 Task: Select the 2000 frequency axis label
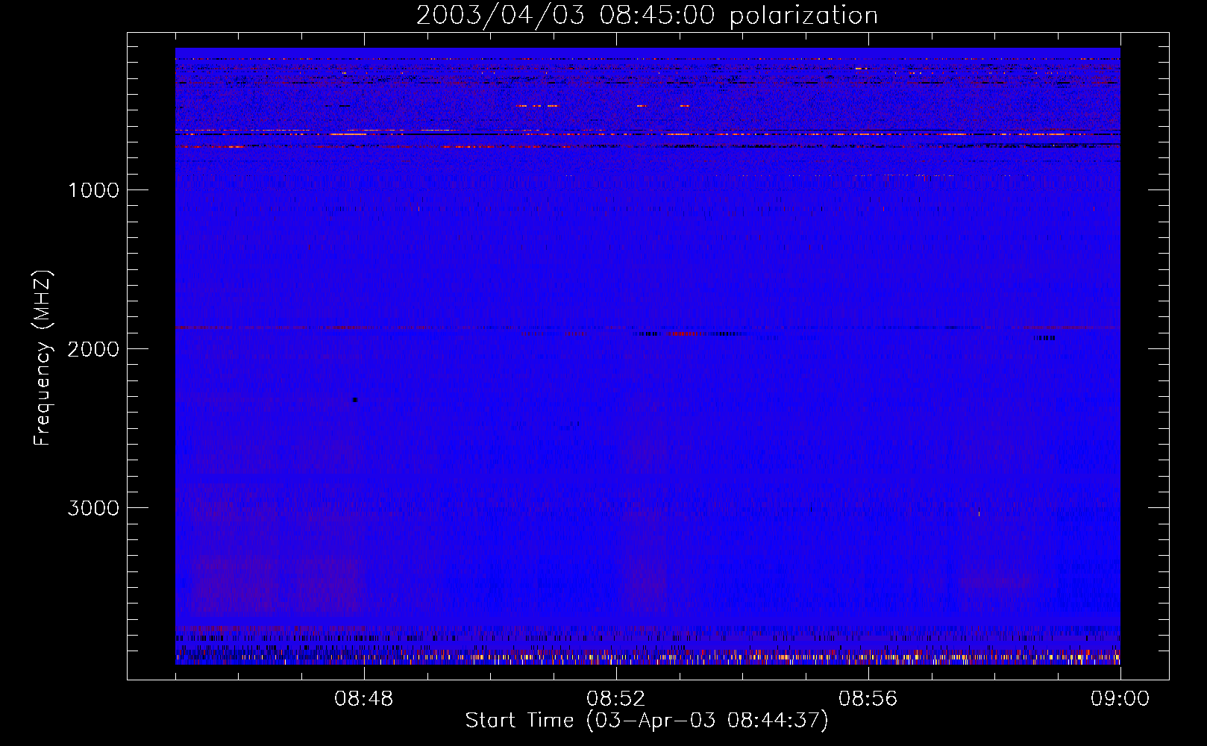pyautogui.click(x=93, y=349)
